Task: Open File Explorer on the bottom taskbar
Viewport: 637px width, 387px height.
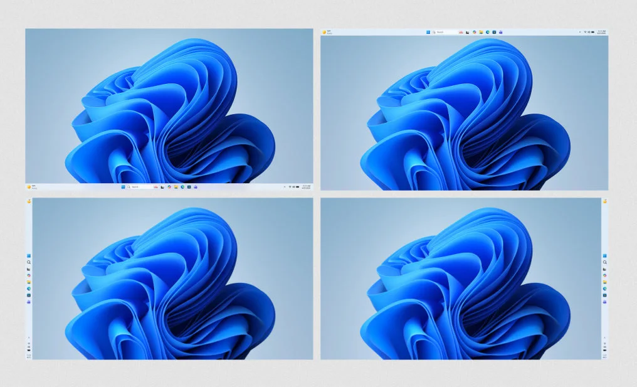Action: pos(176,187)
